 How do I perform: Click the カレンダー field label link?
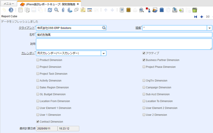pos(28,53)
